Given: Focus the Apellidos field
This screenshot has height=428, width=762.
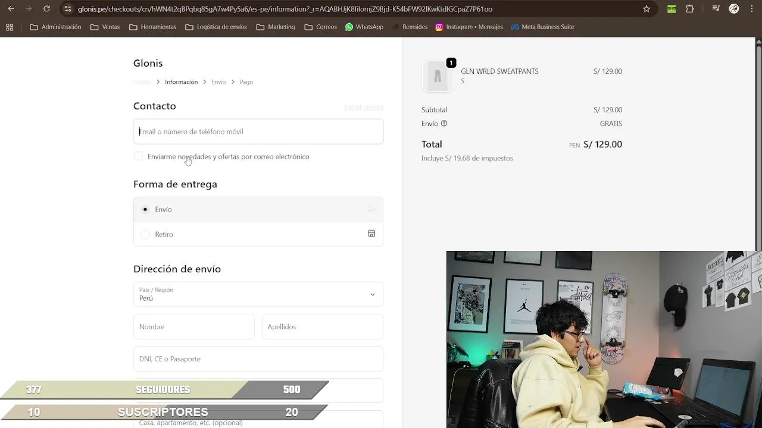Looking at the screenshot, I should pyautogui.click(x=323, y=326).
